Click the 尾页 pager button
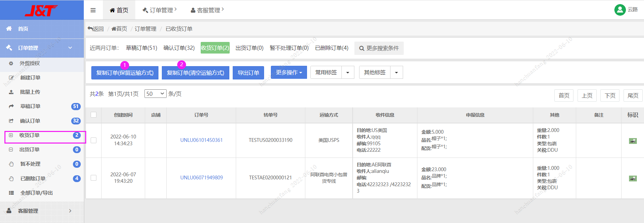This screenshot has width=644, height=223. point(633,95)
